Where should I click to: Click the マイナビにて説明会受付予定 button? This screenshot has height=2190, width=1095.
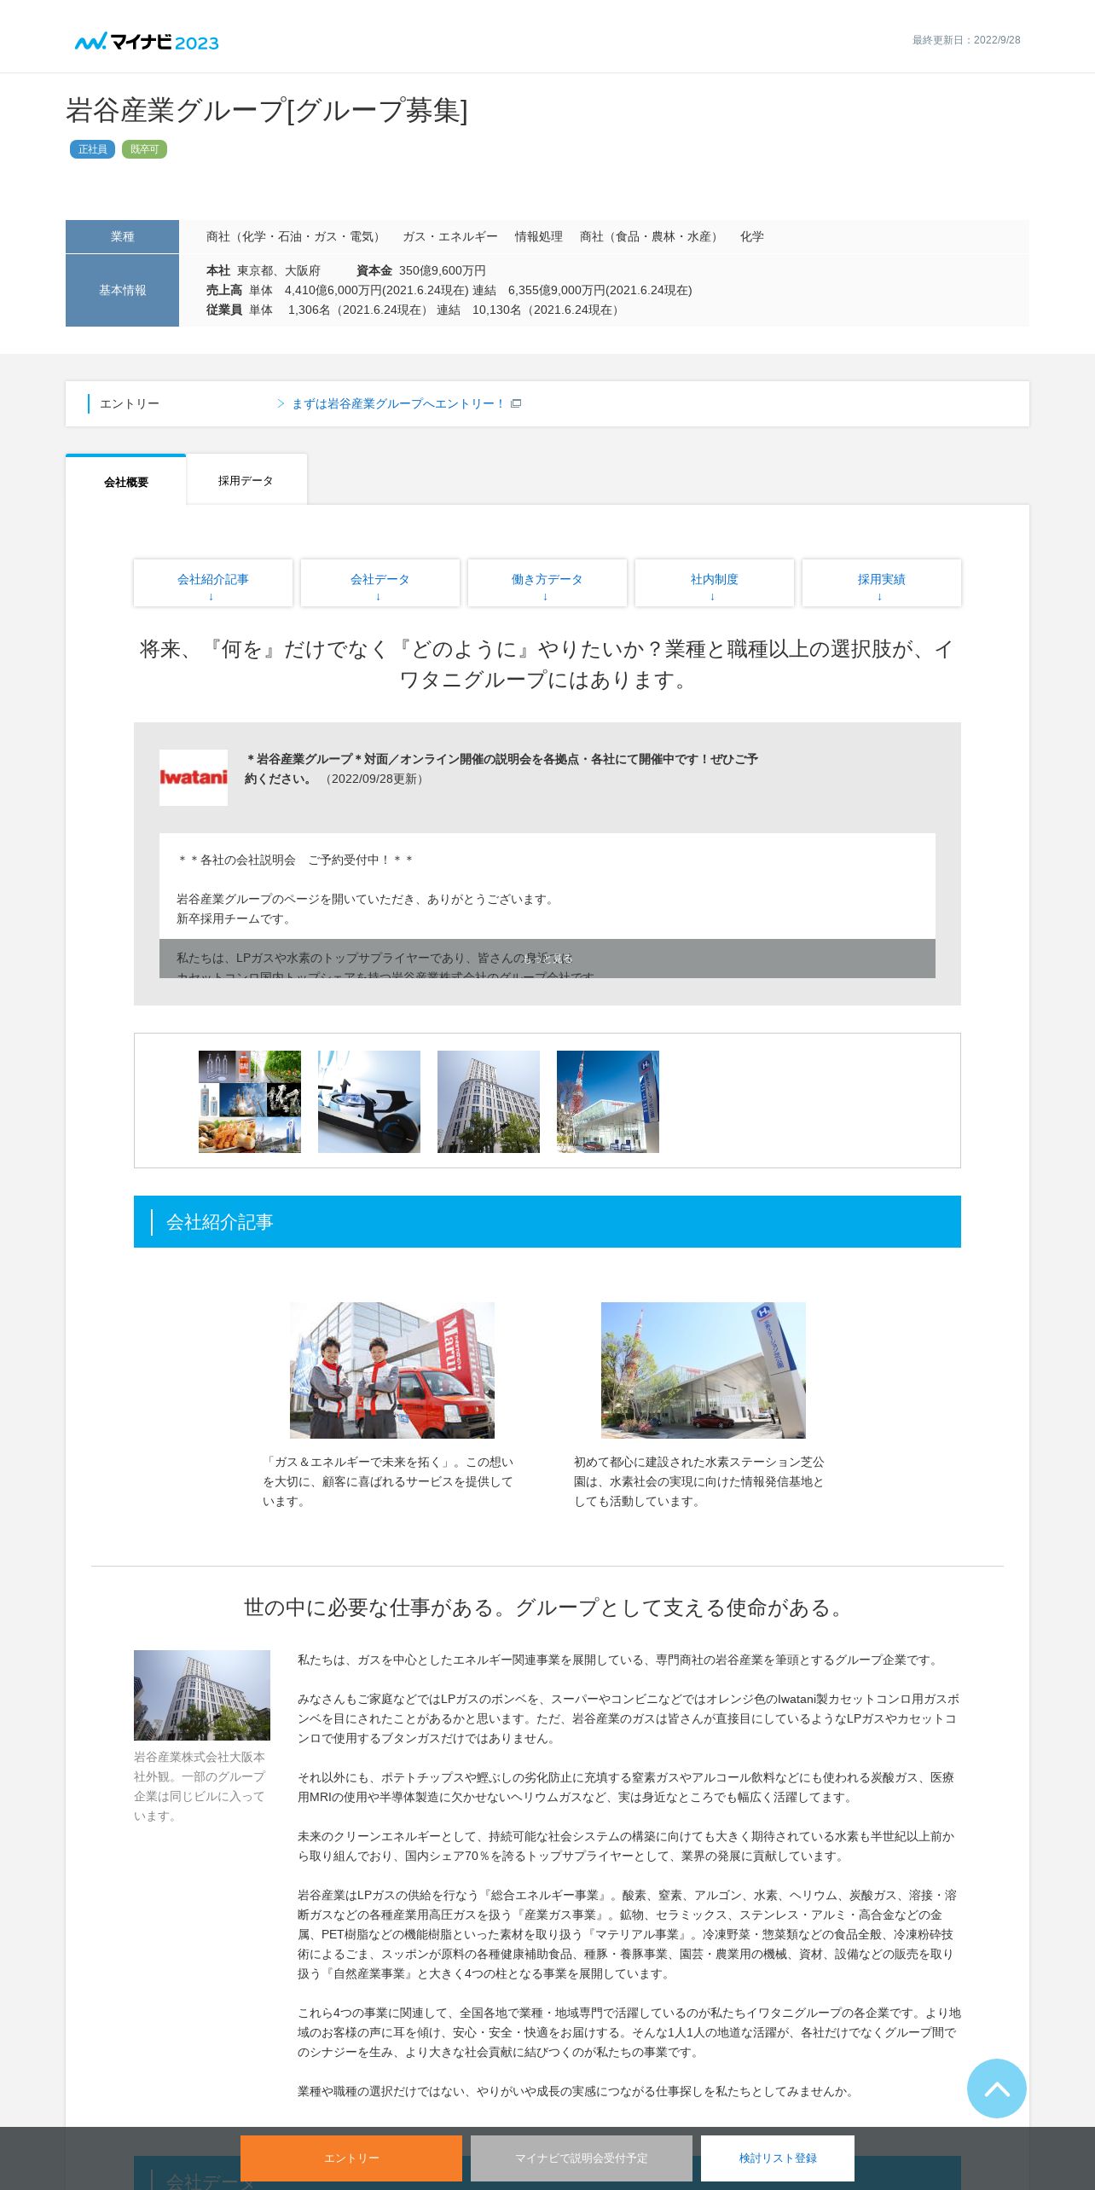582,2158
